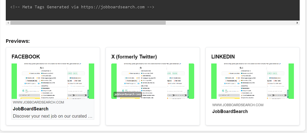Click the WWW.JOBBOARDSEARCH.COM domain in LinkedIn preview
This screenshot has width=307, height=133.
click(238, 105)
